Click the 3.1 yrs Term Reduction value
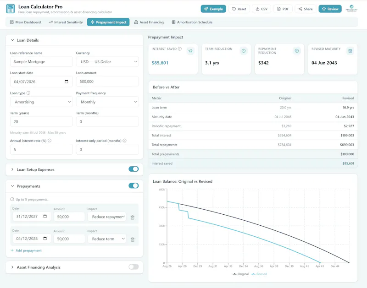The height and width of the screenshot is (288, 367). click(x=212, y=63)
